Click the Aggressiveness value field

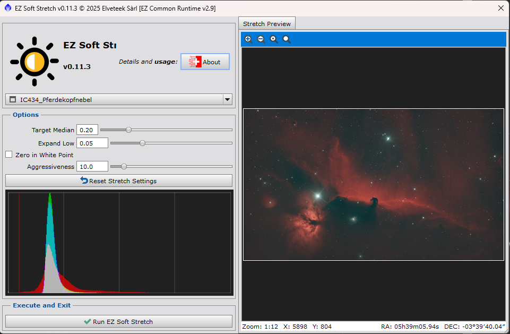(x=92, y=167)
